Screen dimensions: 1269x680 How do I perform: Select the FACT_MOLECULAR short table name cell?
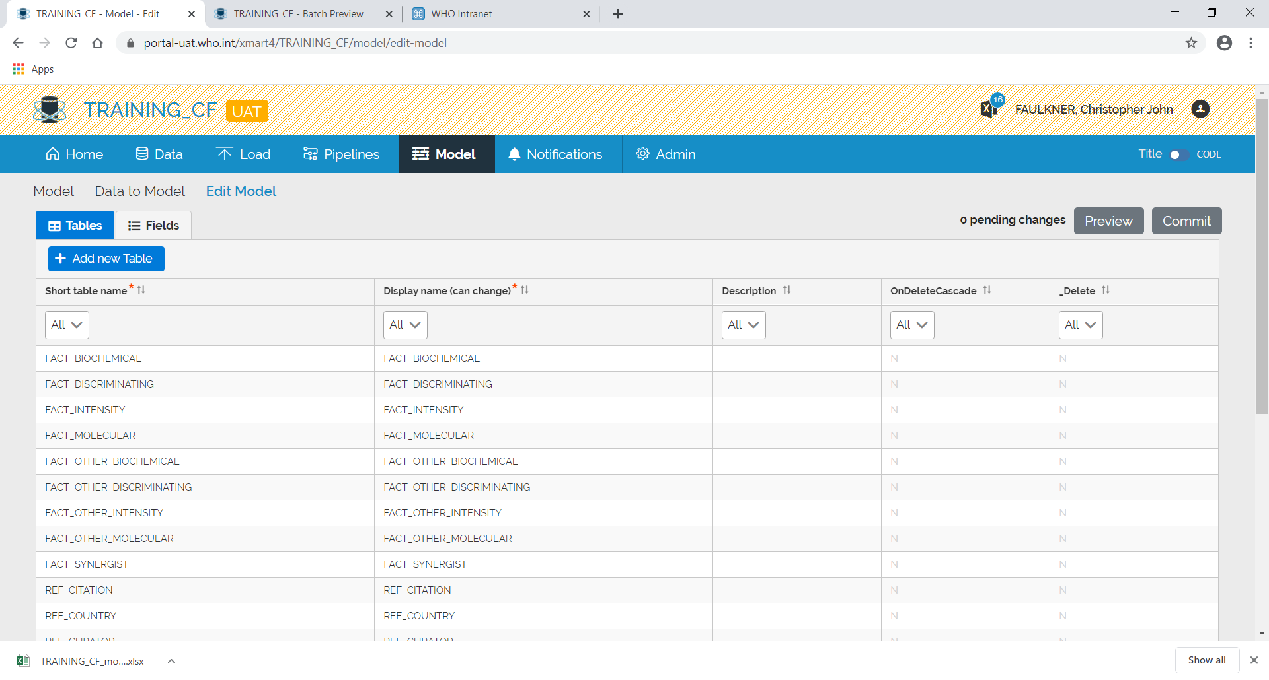[x=205, y=436]
